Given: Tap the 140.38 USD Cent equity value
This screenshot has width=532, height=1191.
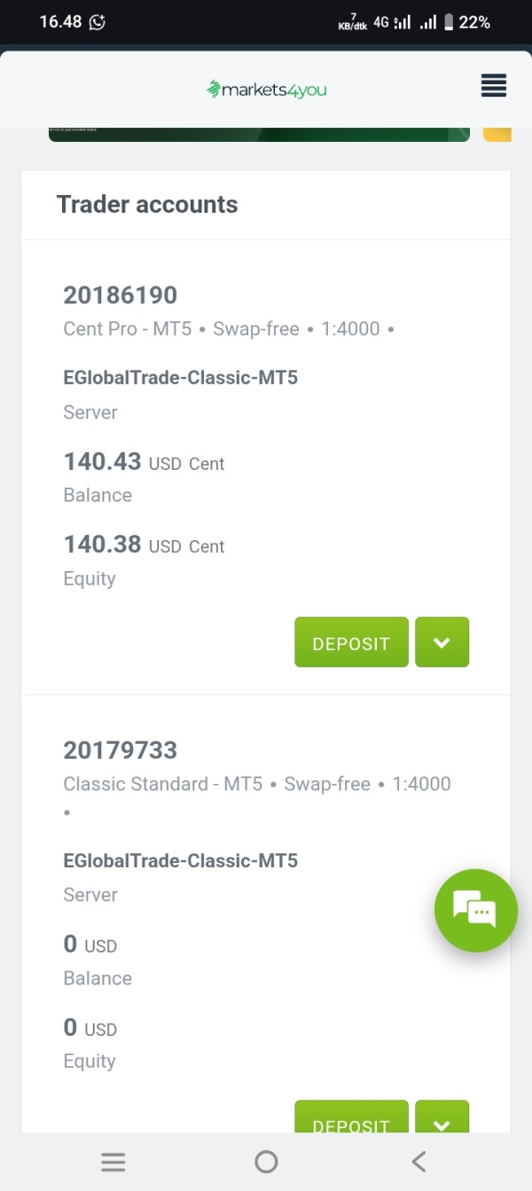Looking at the screenshot, I should (144, 545).
